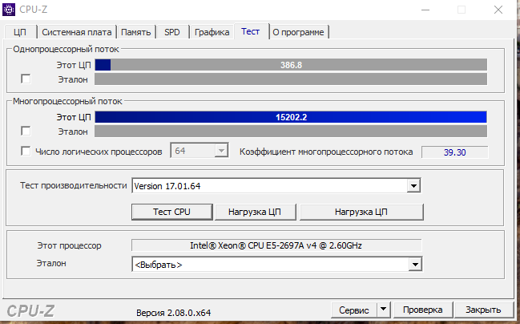Click the multi-thread ratio field 39.30
This screenshot has height=324, width=520.
[x=454, y=152]
